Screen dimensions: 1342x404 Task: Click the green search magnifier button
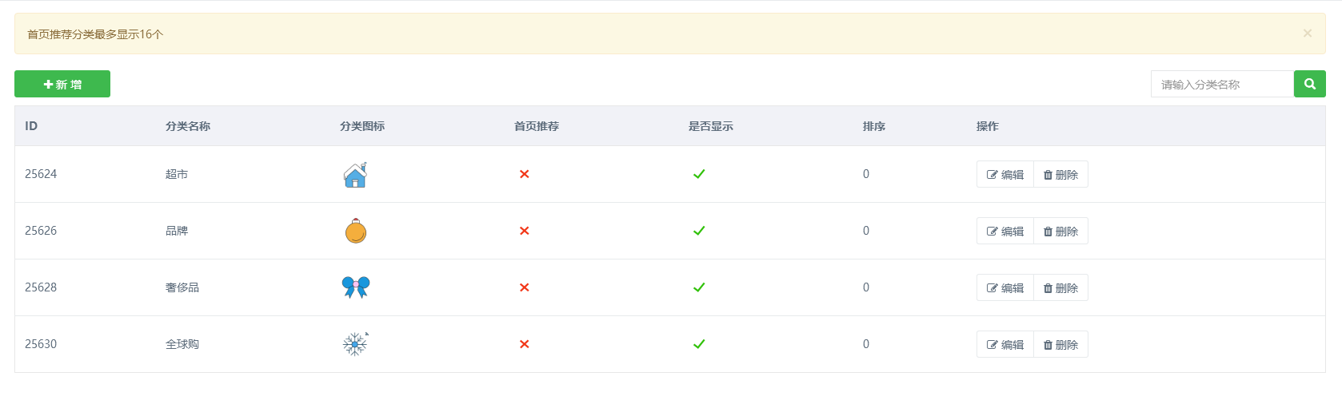[x=1309, y=84]
